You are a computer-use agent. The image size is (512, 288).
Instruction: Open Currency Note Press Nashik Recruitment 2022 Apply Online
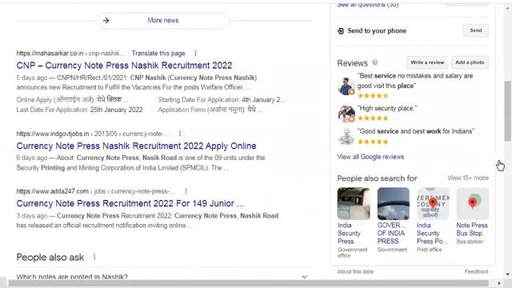point(136,146)
